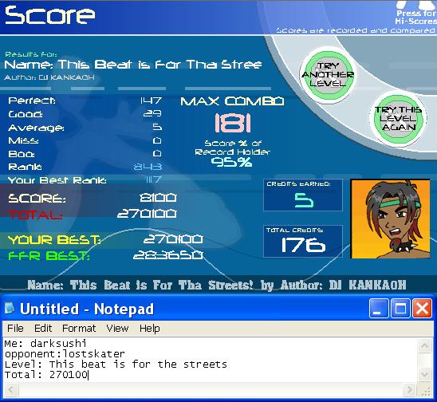437x402 pixels.
Task: Open the Notepad Edit menu
Action: tap(43, 328)
